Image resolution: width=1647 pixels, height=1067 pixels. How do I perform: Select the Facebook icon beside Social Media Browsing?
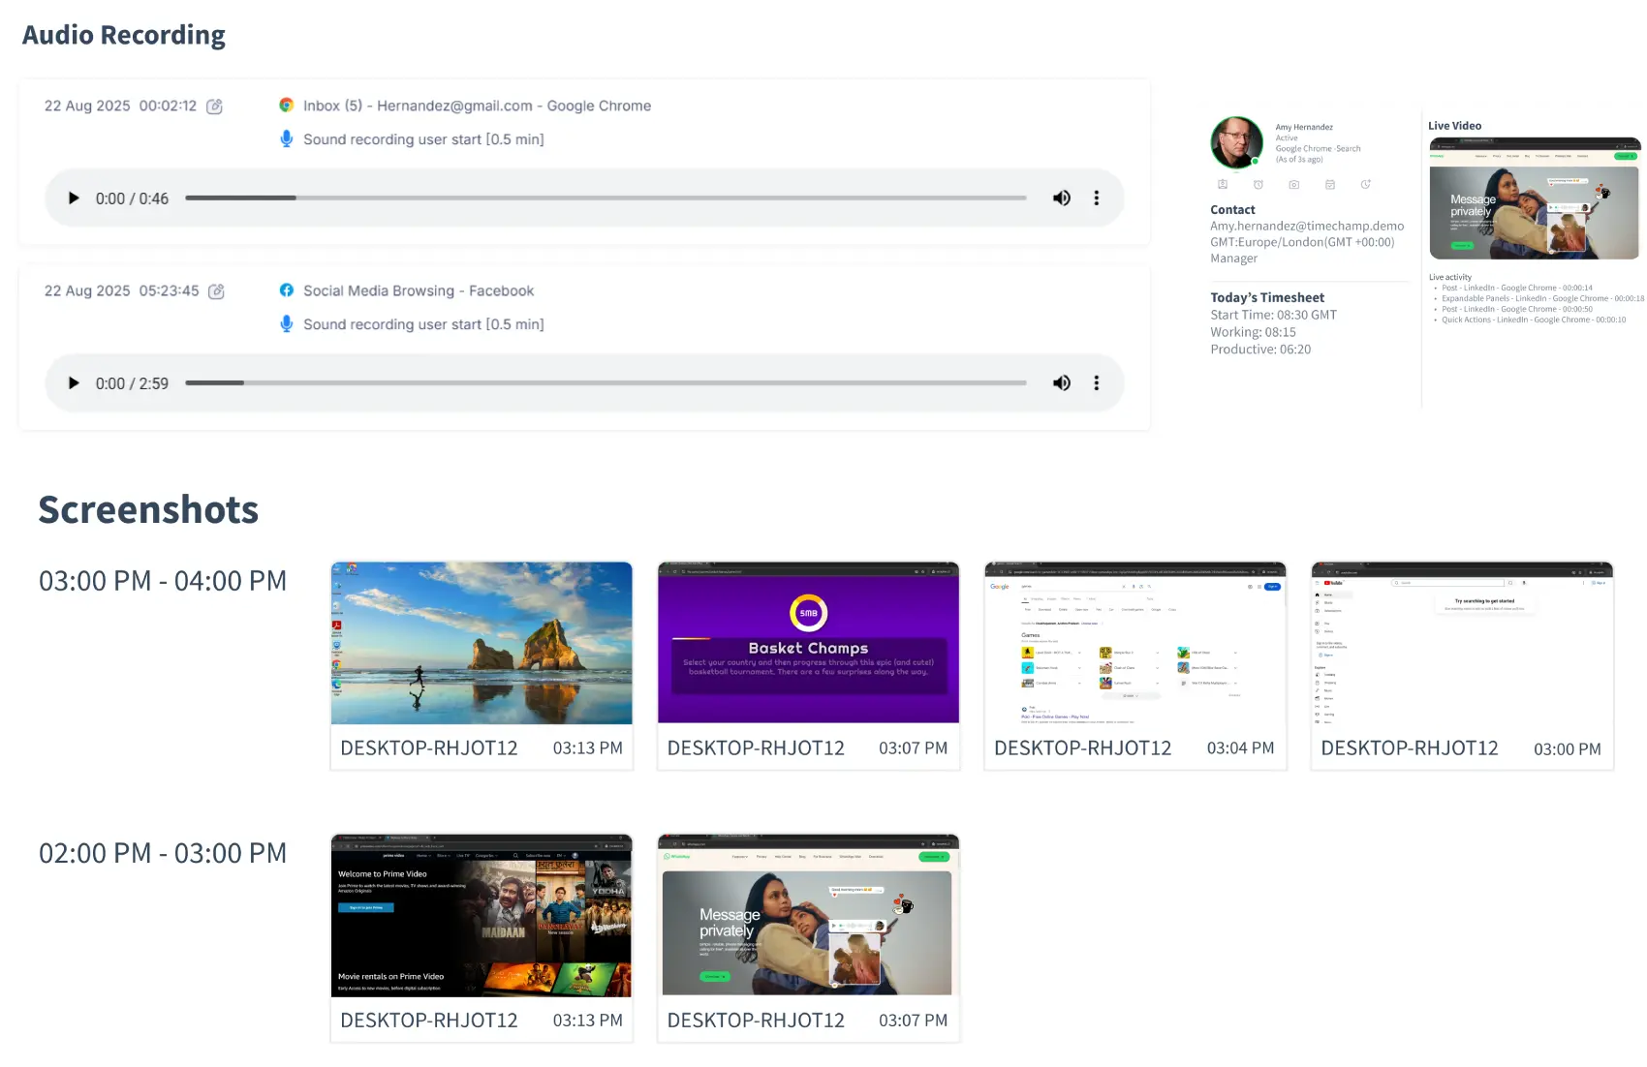click(x=287, y=290)
